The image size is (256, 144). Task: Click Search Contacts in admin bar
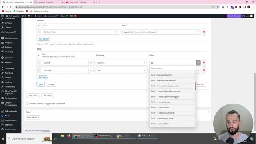point(234,16)
